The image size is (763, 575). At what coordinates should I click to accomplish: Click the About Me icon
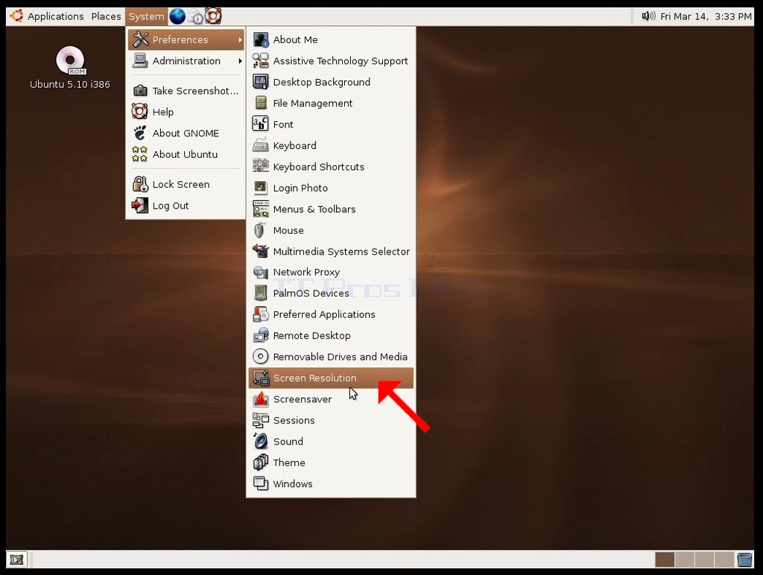tap(261, 40)
